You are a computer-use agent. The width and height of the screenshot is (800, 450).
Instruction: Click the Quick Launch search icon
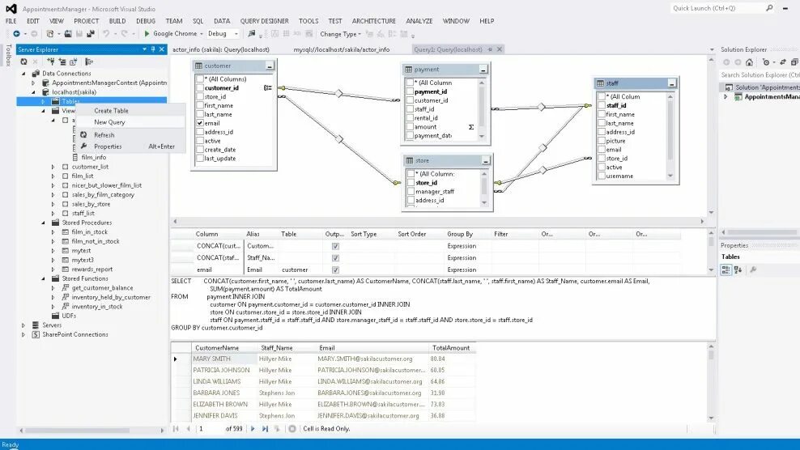[x=769, y=8]
